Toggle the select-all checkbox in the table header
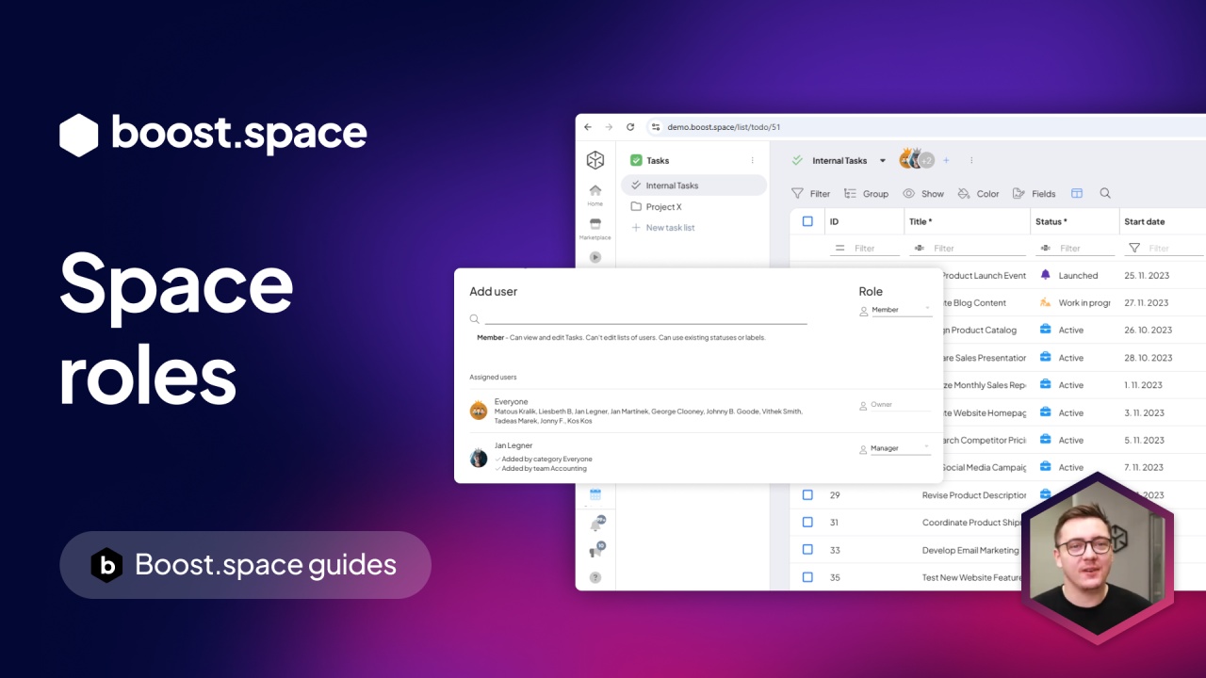 pos(807,221)
